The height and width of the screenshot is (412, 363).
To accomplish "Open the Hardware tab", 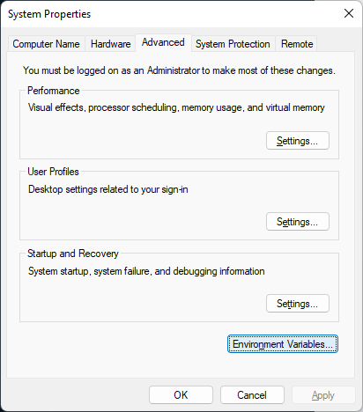I will (x=110, y=44).
